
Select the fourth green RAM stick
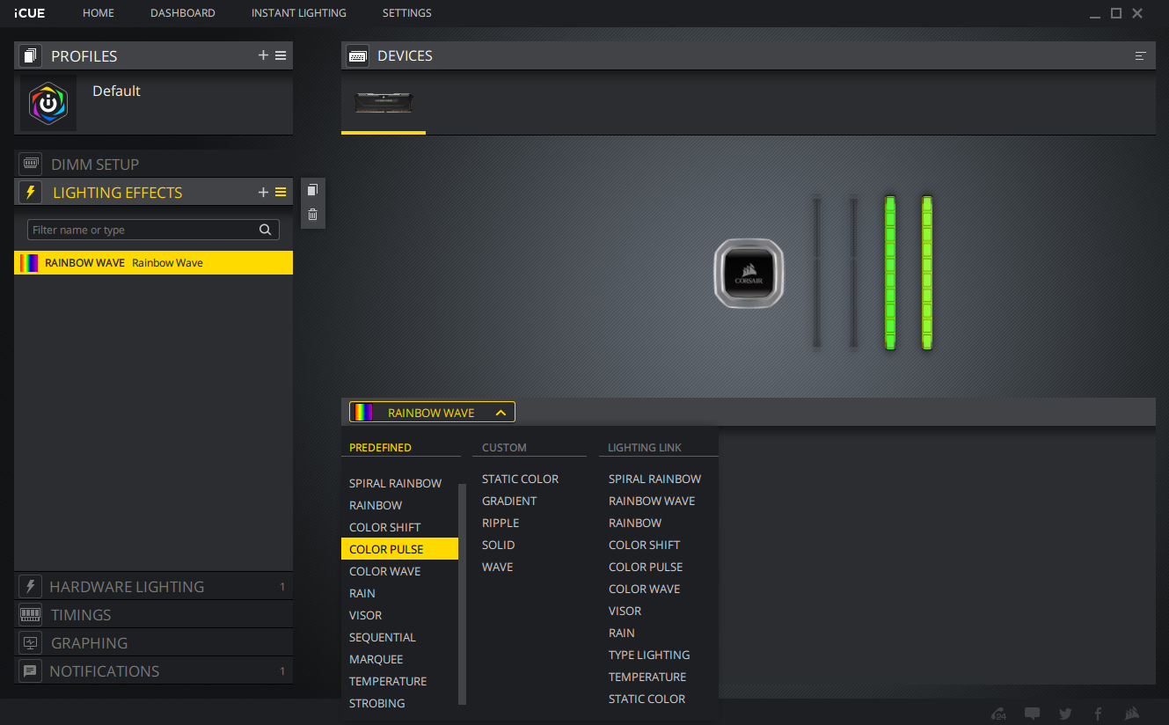pyautogui.click(x=926, y=273)
